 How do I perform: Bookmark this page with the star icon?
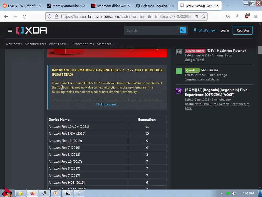pyautogui.click(x=203, y=16)
